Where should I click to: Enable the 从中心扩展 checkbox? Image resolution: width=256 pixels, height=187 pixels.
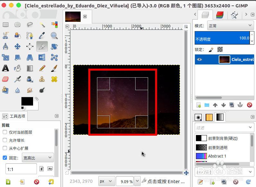pos(5,148)
